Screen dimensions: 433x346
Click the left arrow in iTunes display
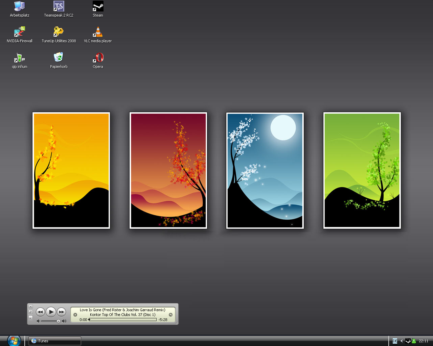tap(75, 315)
